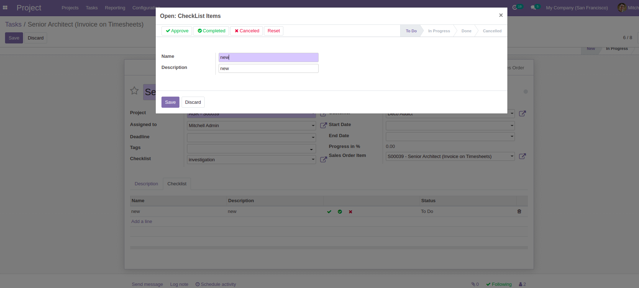Click the completed circle icon in checklist row

340,212
